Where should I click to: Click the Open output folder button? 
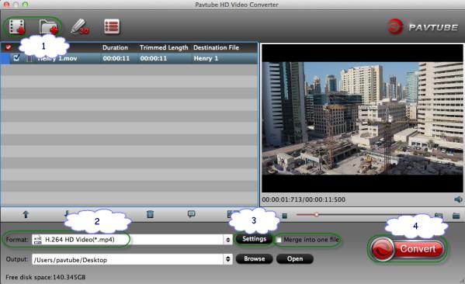coord(295,259)
